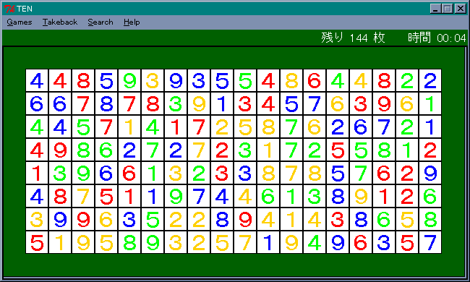Screen dimensions: 470x282
Task: Pick the yellow 1 tile in the fourth row
Action: coord(268,150)
